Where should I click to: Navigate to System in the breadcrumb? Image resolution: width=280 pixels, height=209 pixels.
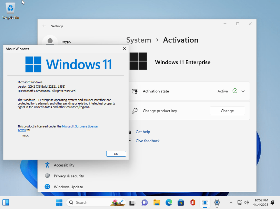pos(139,40)
